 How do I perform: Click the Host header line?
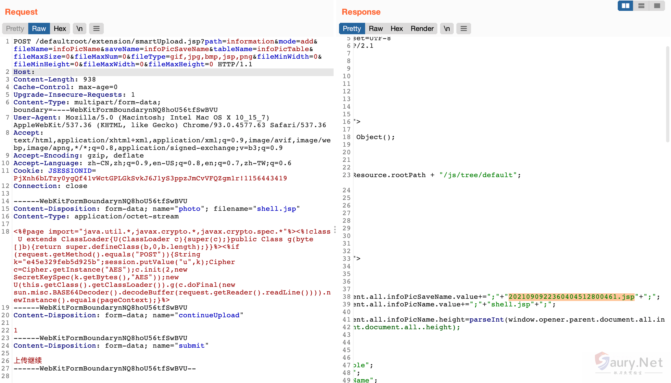(x=24, y=72)
